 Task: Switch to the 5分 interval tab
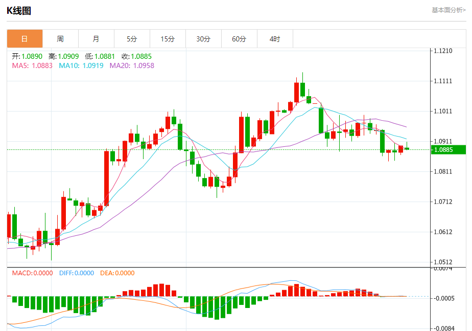(132, 39)
